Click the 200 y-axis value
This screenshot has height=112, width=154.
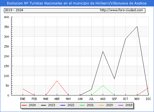click(6, 56)
